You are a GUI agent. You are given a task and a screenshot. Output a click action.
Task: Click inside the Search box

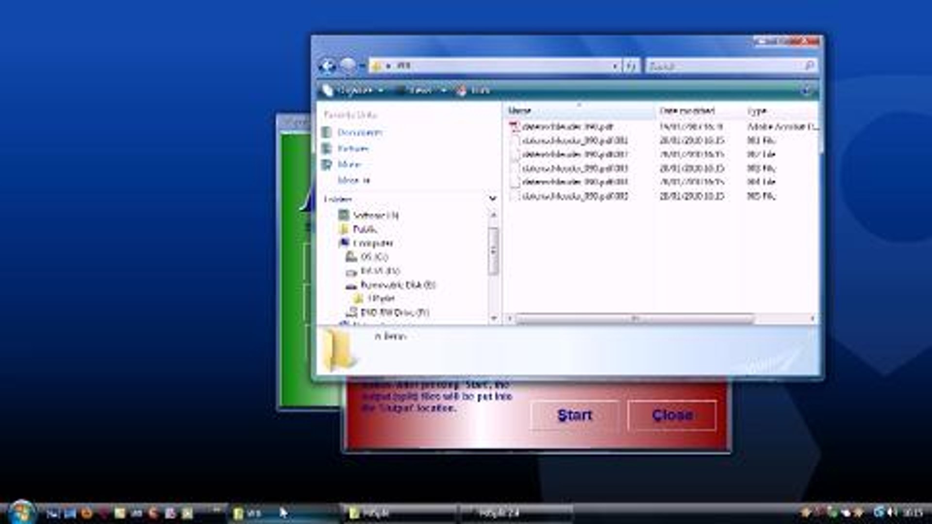tap(718, 66)
